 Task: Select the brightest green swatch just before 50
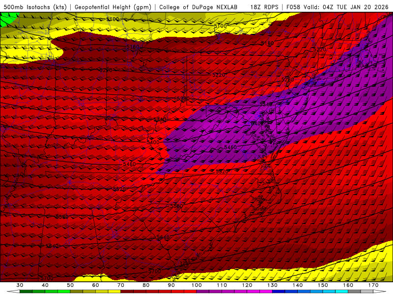pos(64,291)
